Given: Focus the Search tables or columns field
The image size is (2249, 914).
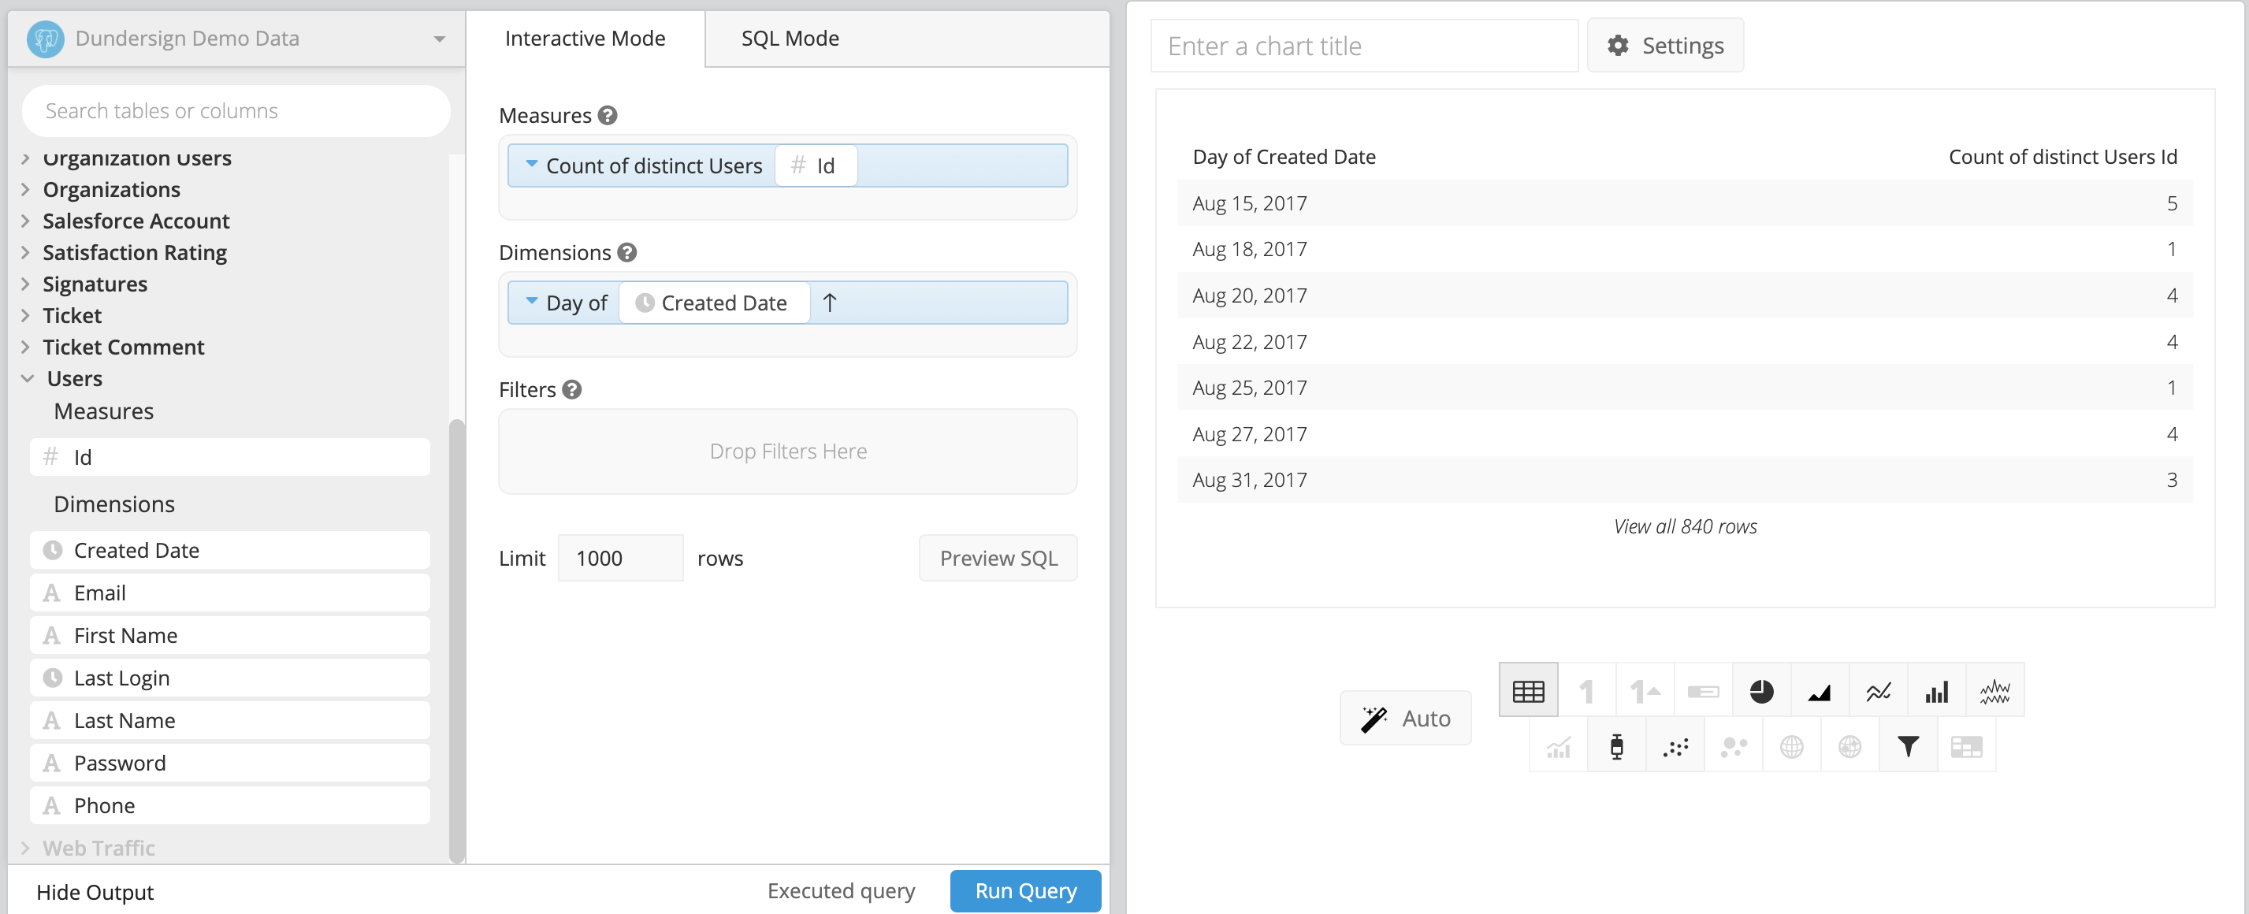Looking at the screenshot, I should tap(236, 111).
